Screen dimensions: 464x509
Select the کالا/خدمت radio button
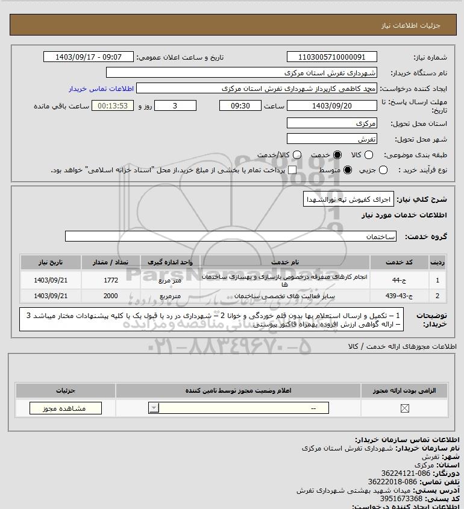tap(296, 155)
